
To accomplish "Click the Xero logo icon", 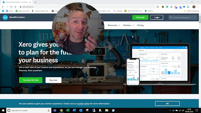I will (x=5, y=17).
